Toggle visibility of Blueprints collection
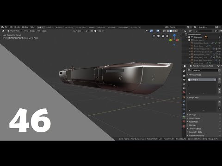This screenshot has height=166, width=222. coord(219,37)
